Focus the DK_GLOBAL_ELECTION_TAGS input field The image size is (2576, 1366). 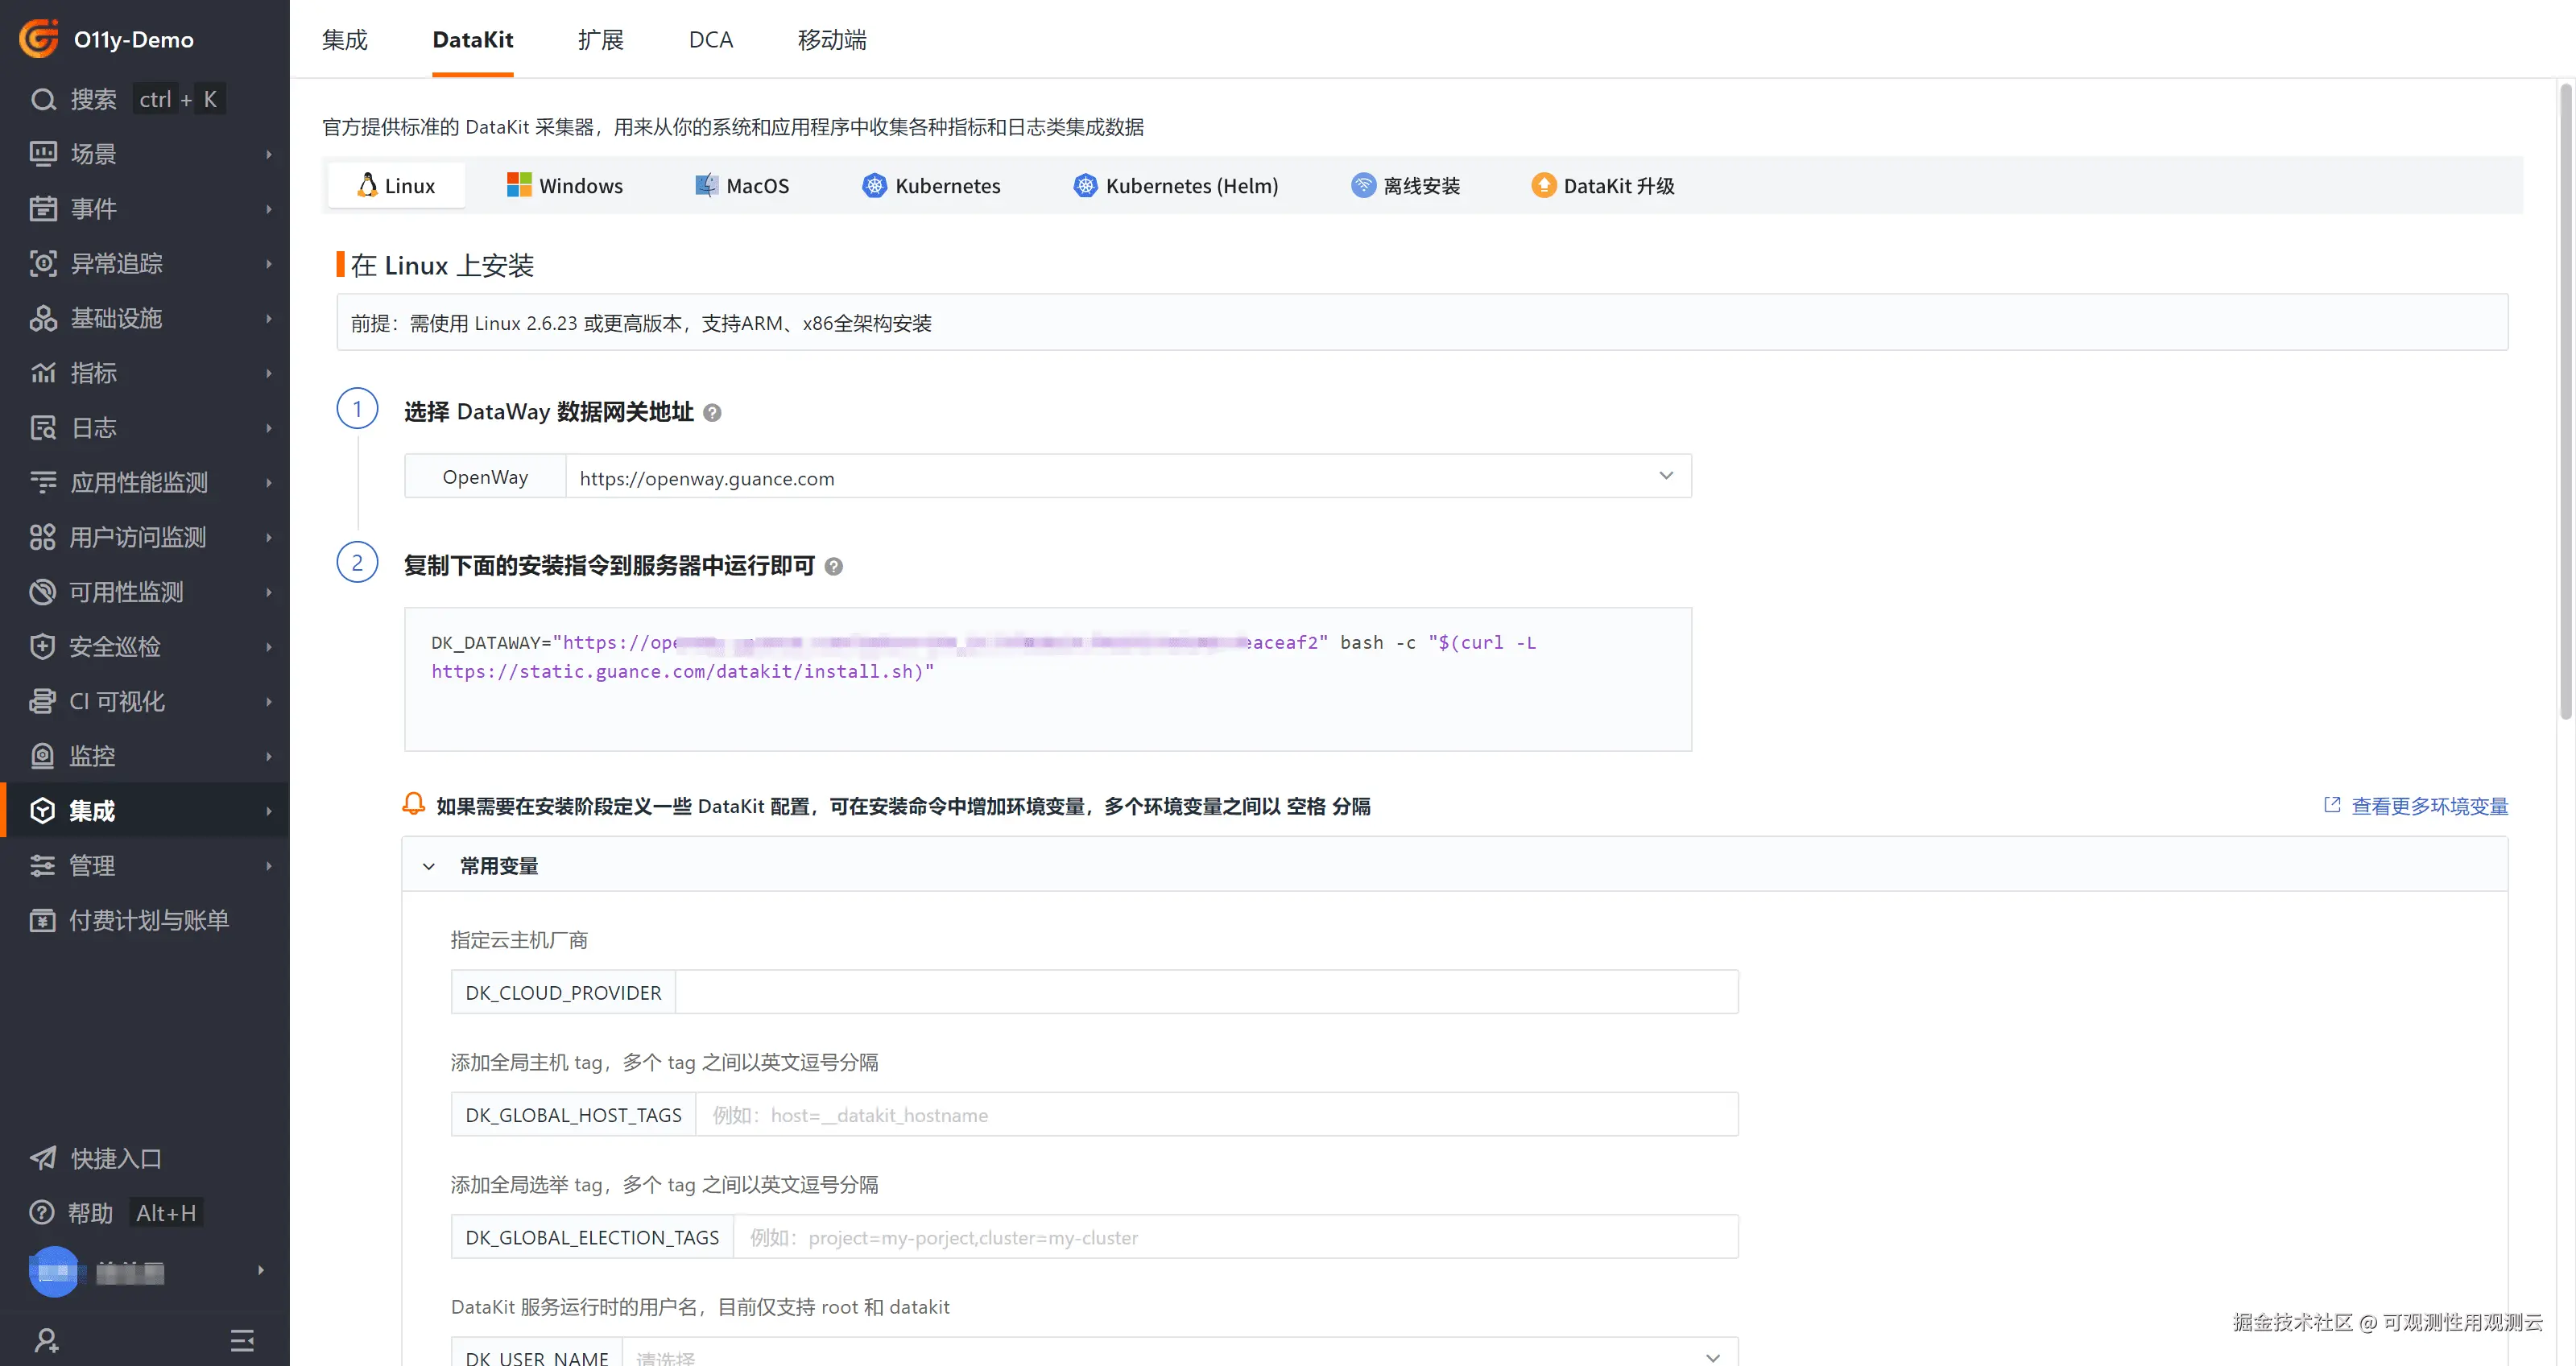point(1236,1237)
